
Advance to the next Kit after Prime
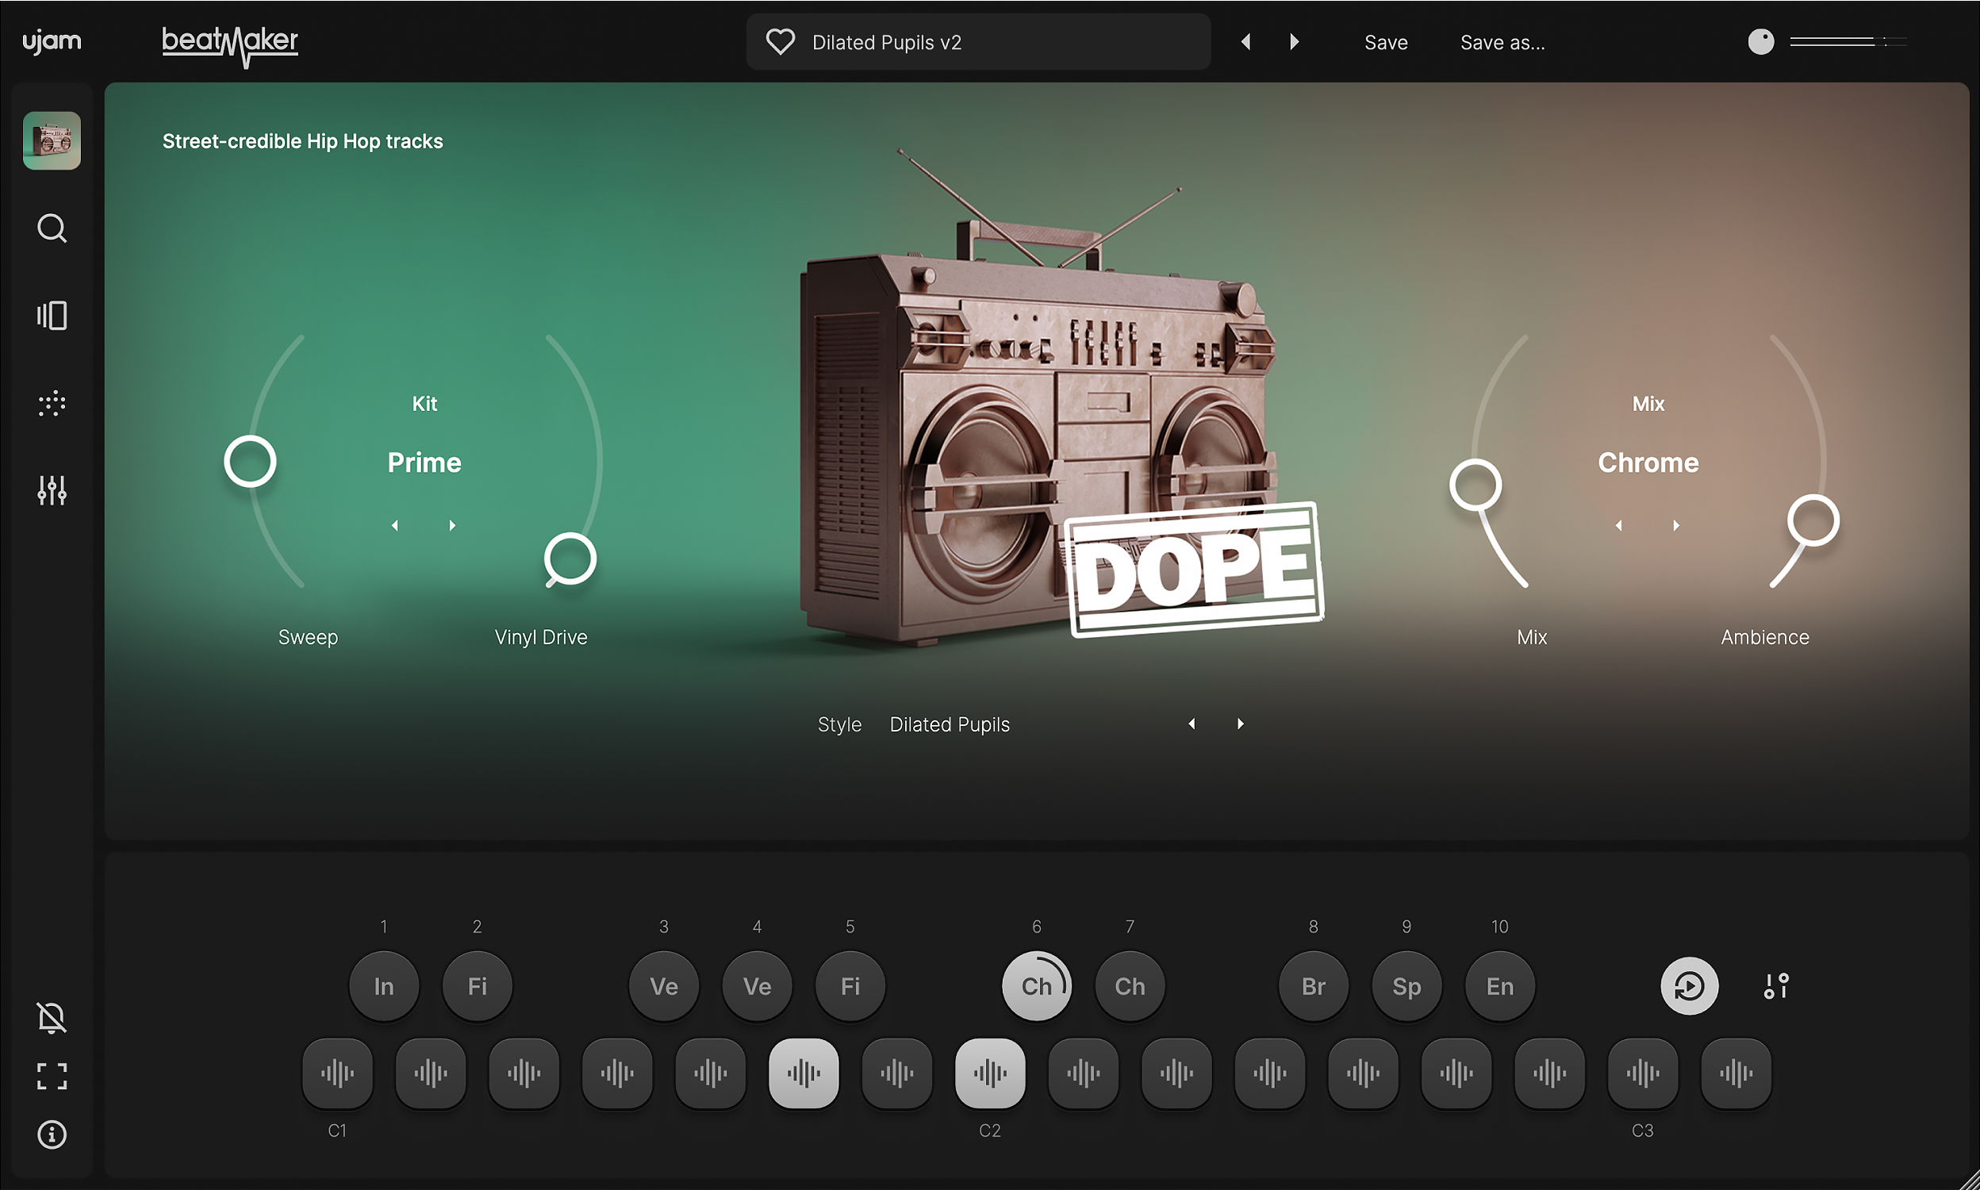point(453,525)
